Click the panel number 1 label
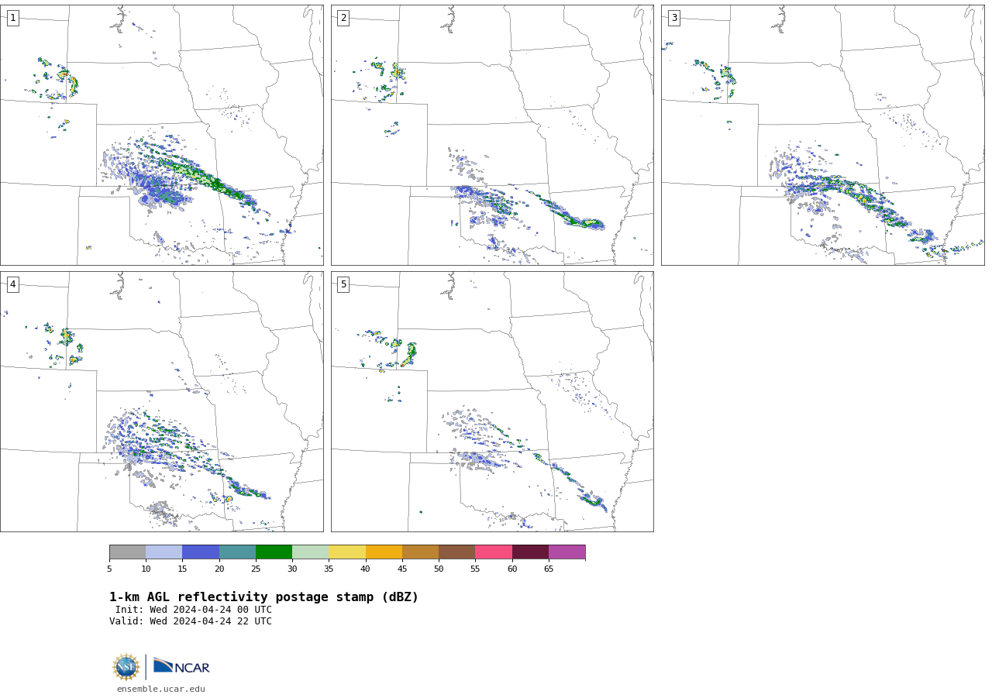This screenshot has width=992, height=698. [x=12, y=18]
